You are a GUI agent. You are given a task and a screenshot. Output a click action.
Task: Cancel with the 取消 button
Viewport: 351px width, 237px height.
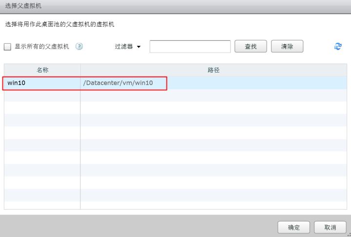pos(330,227)
